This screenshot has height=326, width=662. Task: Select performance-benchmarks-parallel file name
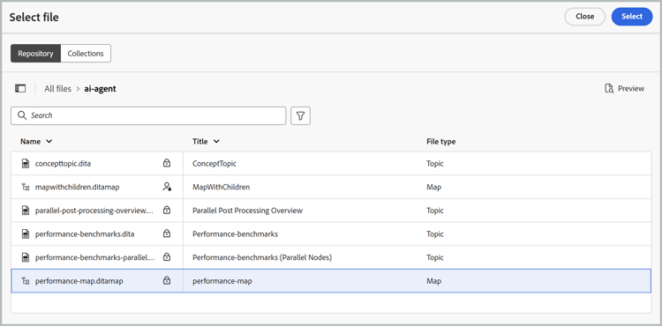coord(95,257)
